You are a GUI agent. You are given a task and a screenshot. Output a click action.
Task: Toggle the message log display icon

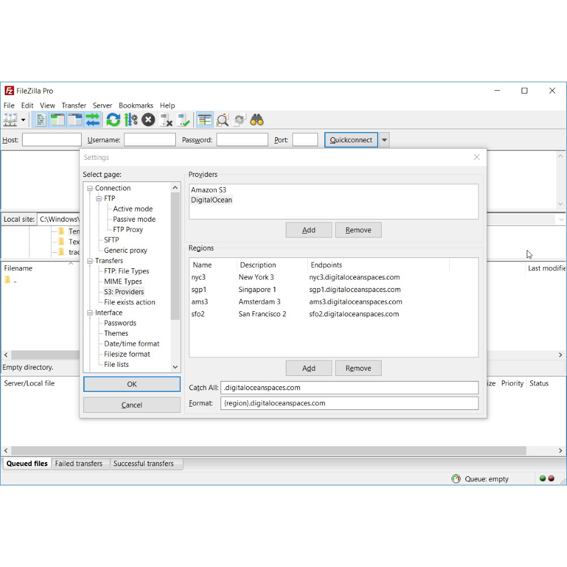(x=40, y=120)
